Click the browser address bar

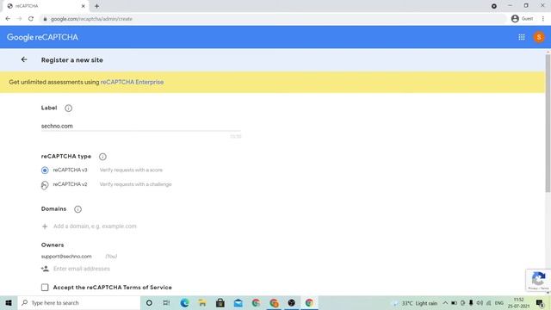[x=274, y=19]
